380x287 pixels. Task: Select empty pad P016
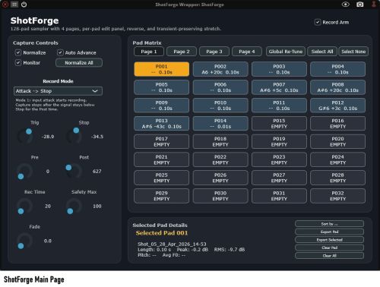click(x=337, y=124)
